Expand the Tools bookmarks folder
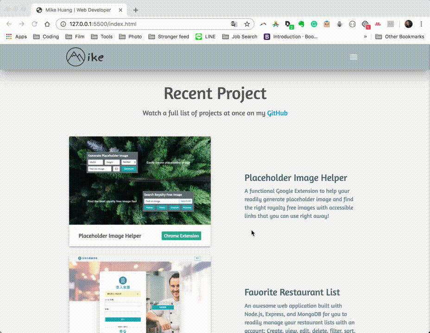 102,37
